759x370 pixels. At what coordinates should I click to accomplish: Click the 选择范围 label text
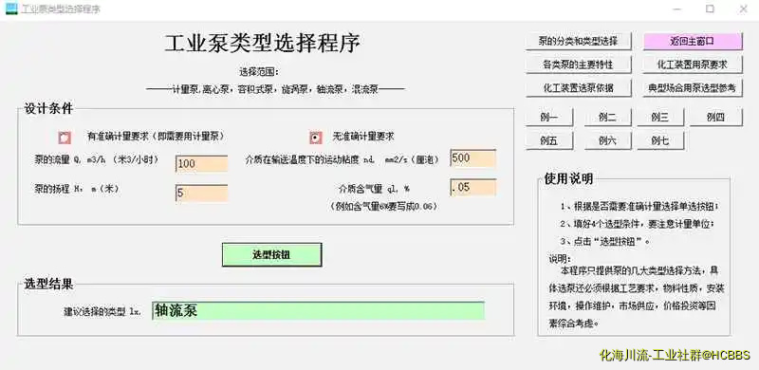pyautogui.click(x=259, y=72)
